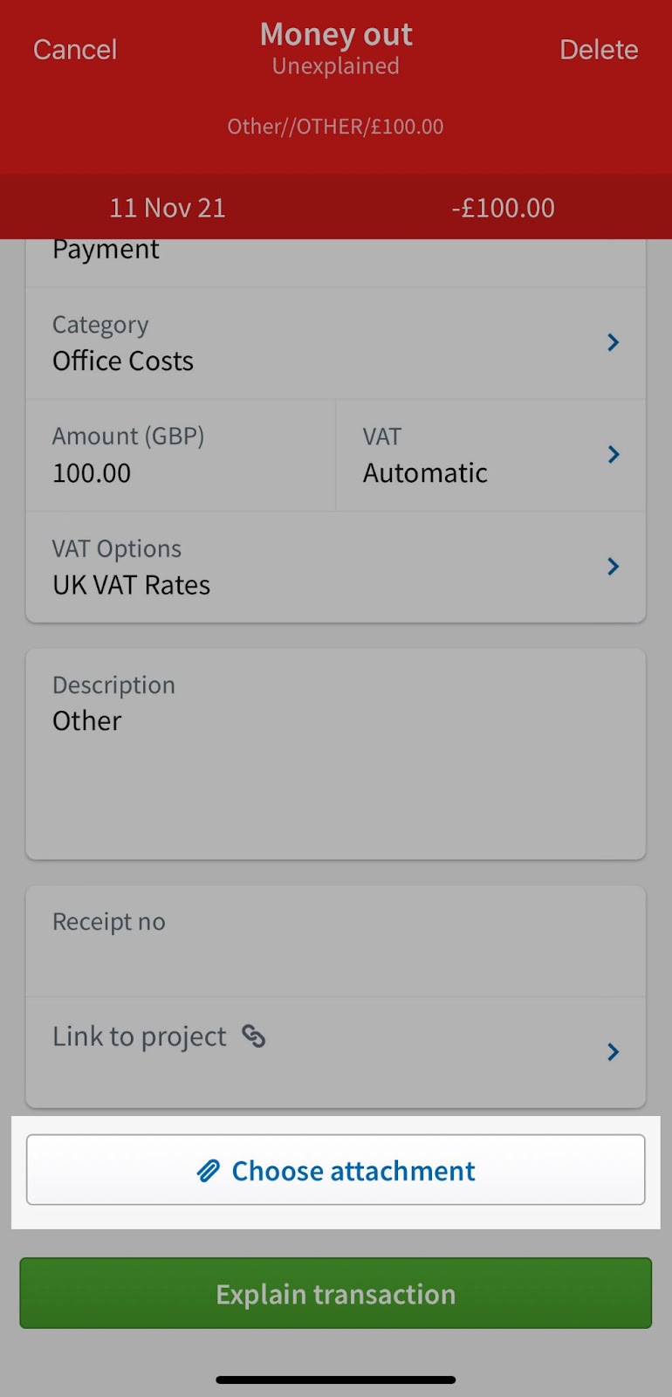Open the Category chevron for Office Costs
The width and height of the screenshot is (672, 1397).
pyautogui.click(x=613, y=342)
